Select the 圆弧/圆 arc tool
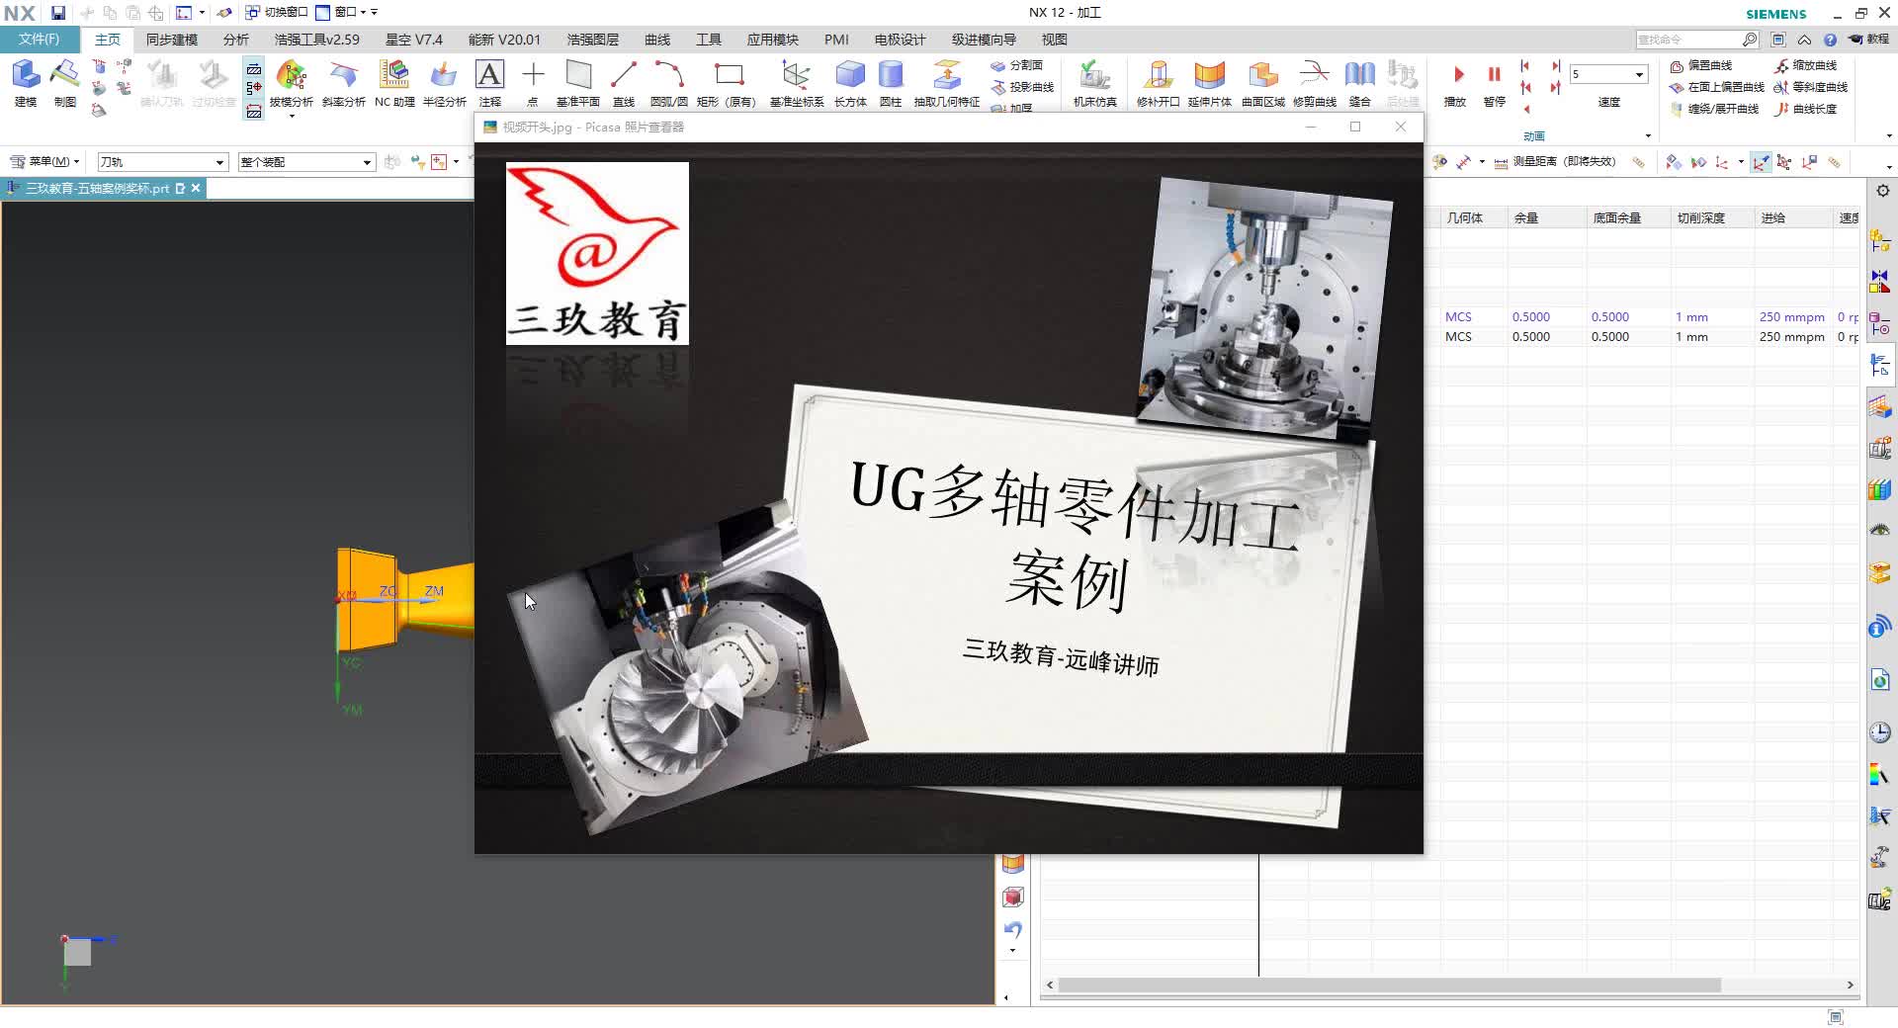The width and height of the screenshot is (1898, 1028). tap(669, 83)
